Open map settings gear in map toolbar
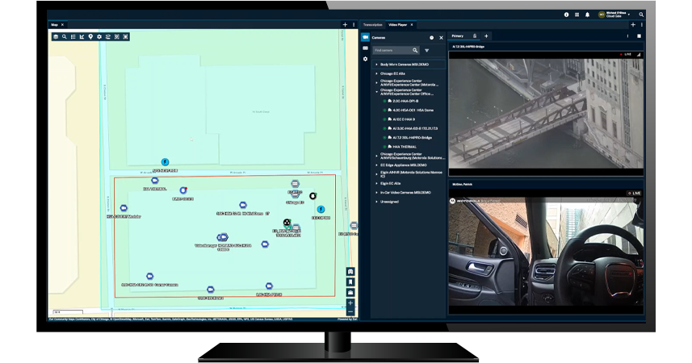Image resolution: width=692 pixels, height=363 pixels. coord(99,36)
